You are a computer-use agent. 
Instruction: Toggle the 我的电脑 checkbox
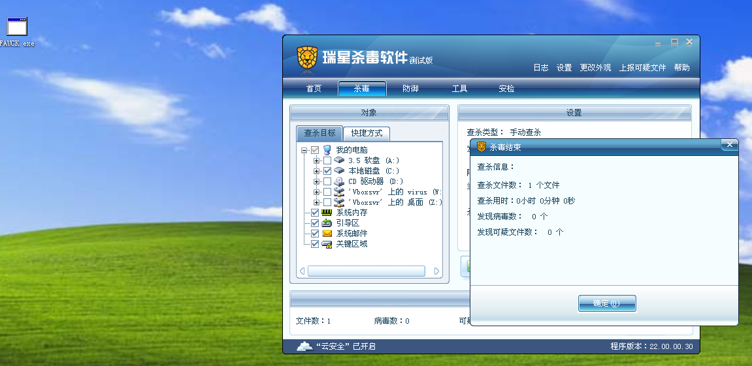tap(315, 150)
